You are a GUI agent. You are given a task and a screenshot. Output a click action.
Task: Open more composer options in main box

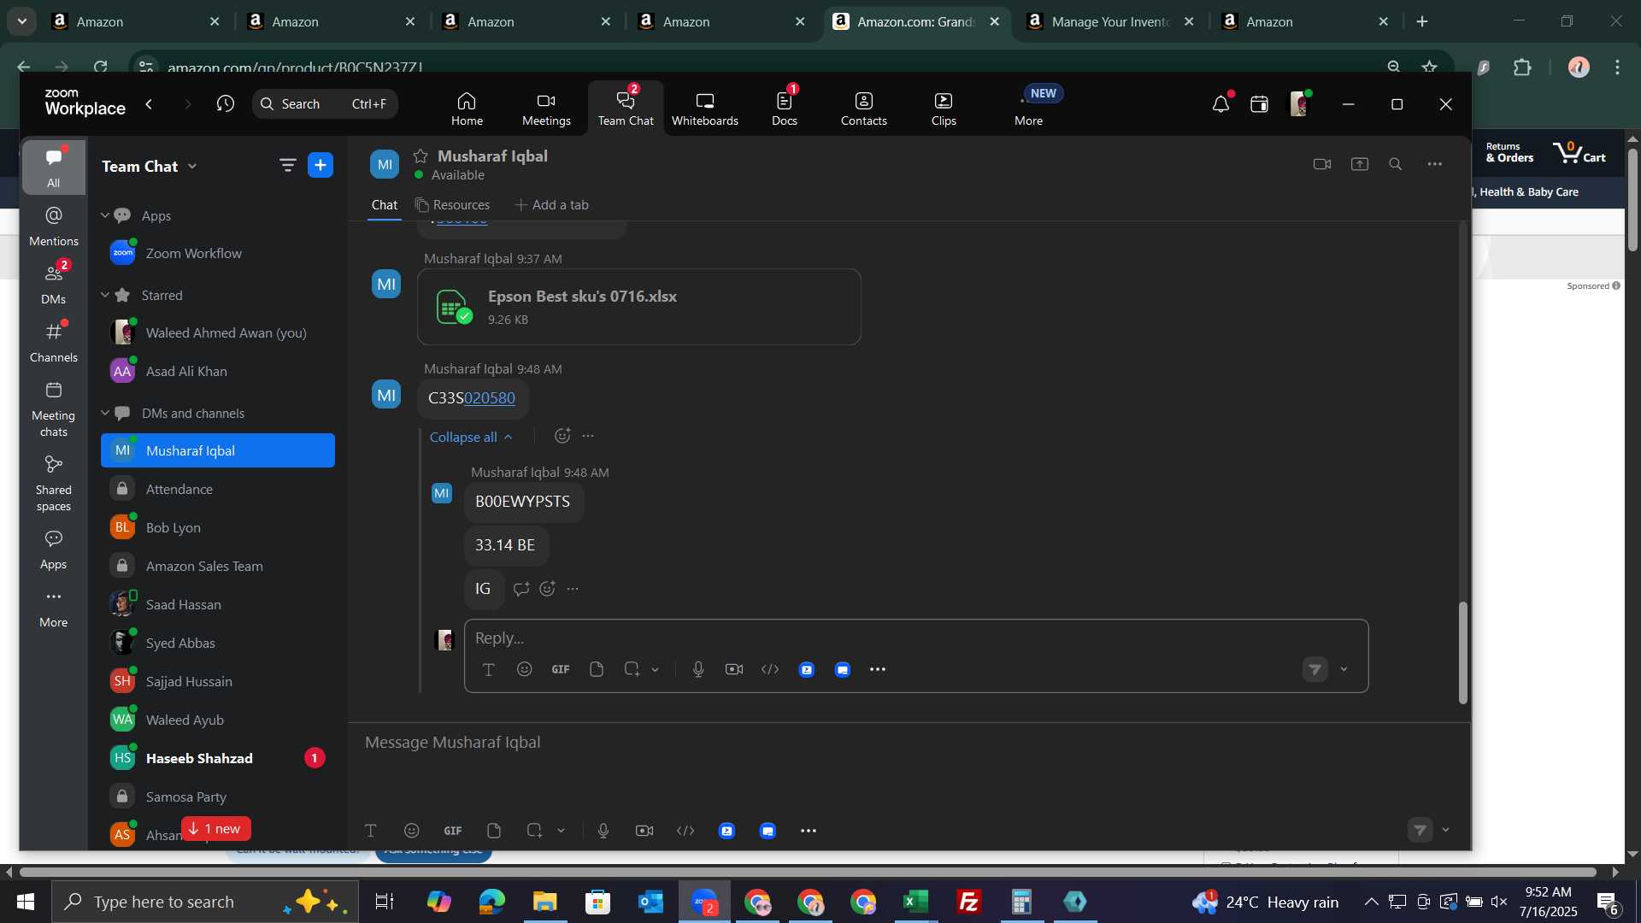point(809,831)
